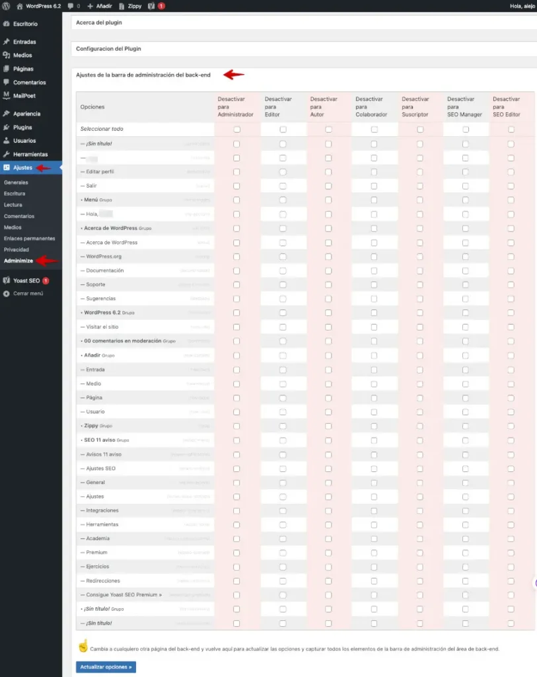The image size is (537, 677).
Task: Click the Apariencia brush icon in sidebar
Action: (x=6, y=114)
